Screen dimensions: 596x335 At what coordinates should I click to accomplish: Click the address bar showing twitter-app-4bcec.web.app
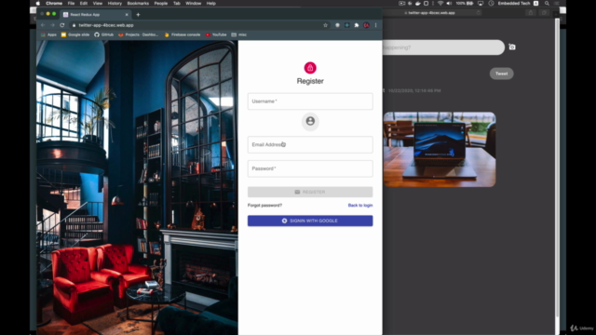pos(196,25)
